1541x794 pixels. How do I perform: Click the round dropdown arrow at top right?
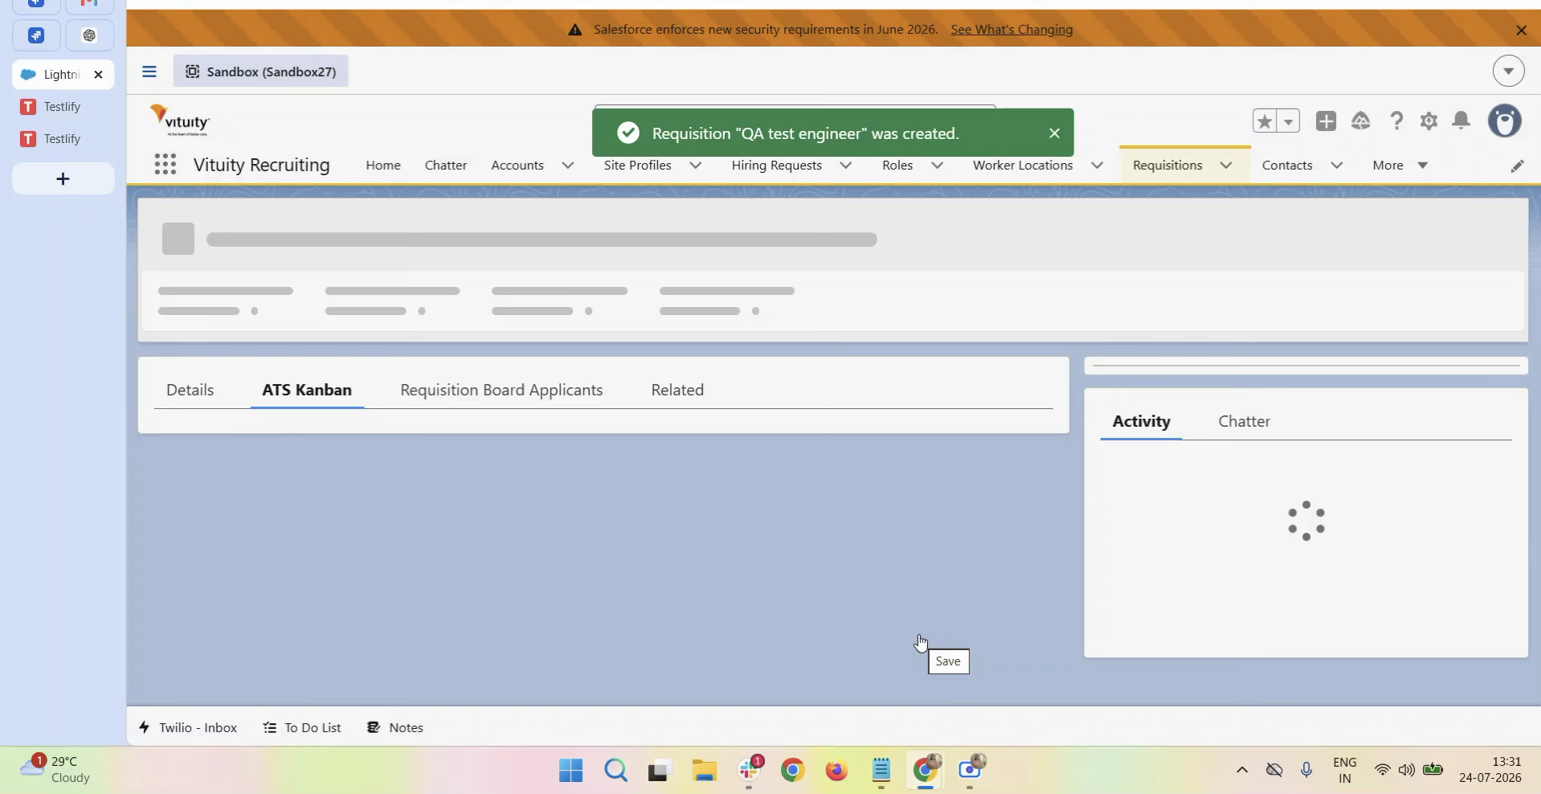tap(1508, 72)
